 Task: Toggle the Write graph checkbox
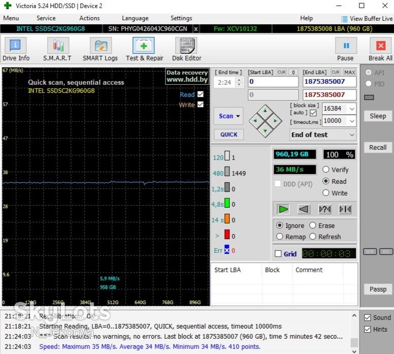click(200, 104)
